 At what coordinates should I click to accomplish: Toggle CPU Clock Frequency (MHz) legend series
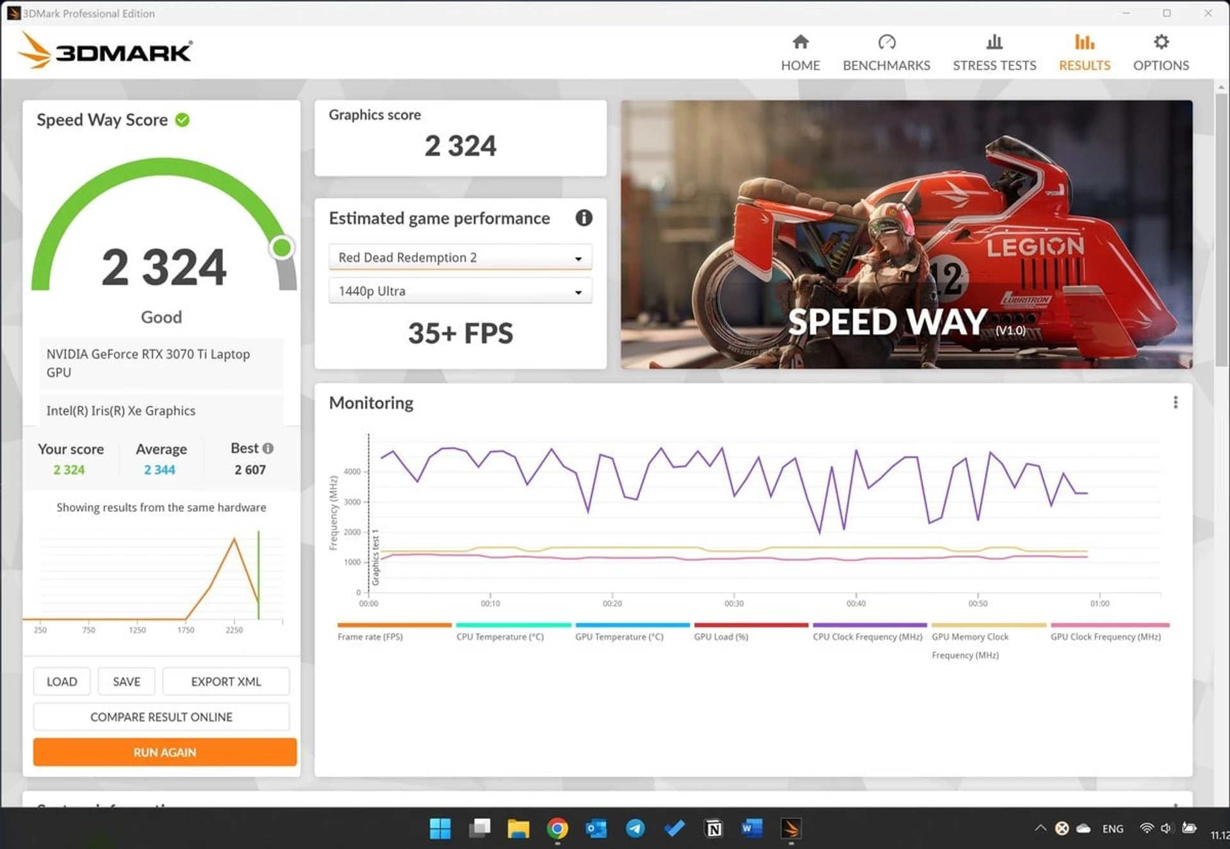pos(869,631)
